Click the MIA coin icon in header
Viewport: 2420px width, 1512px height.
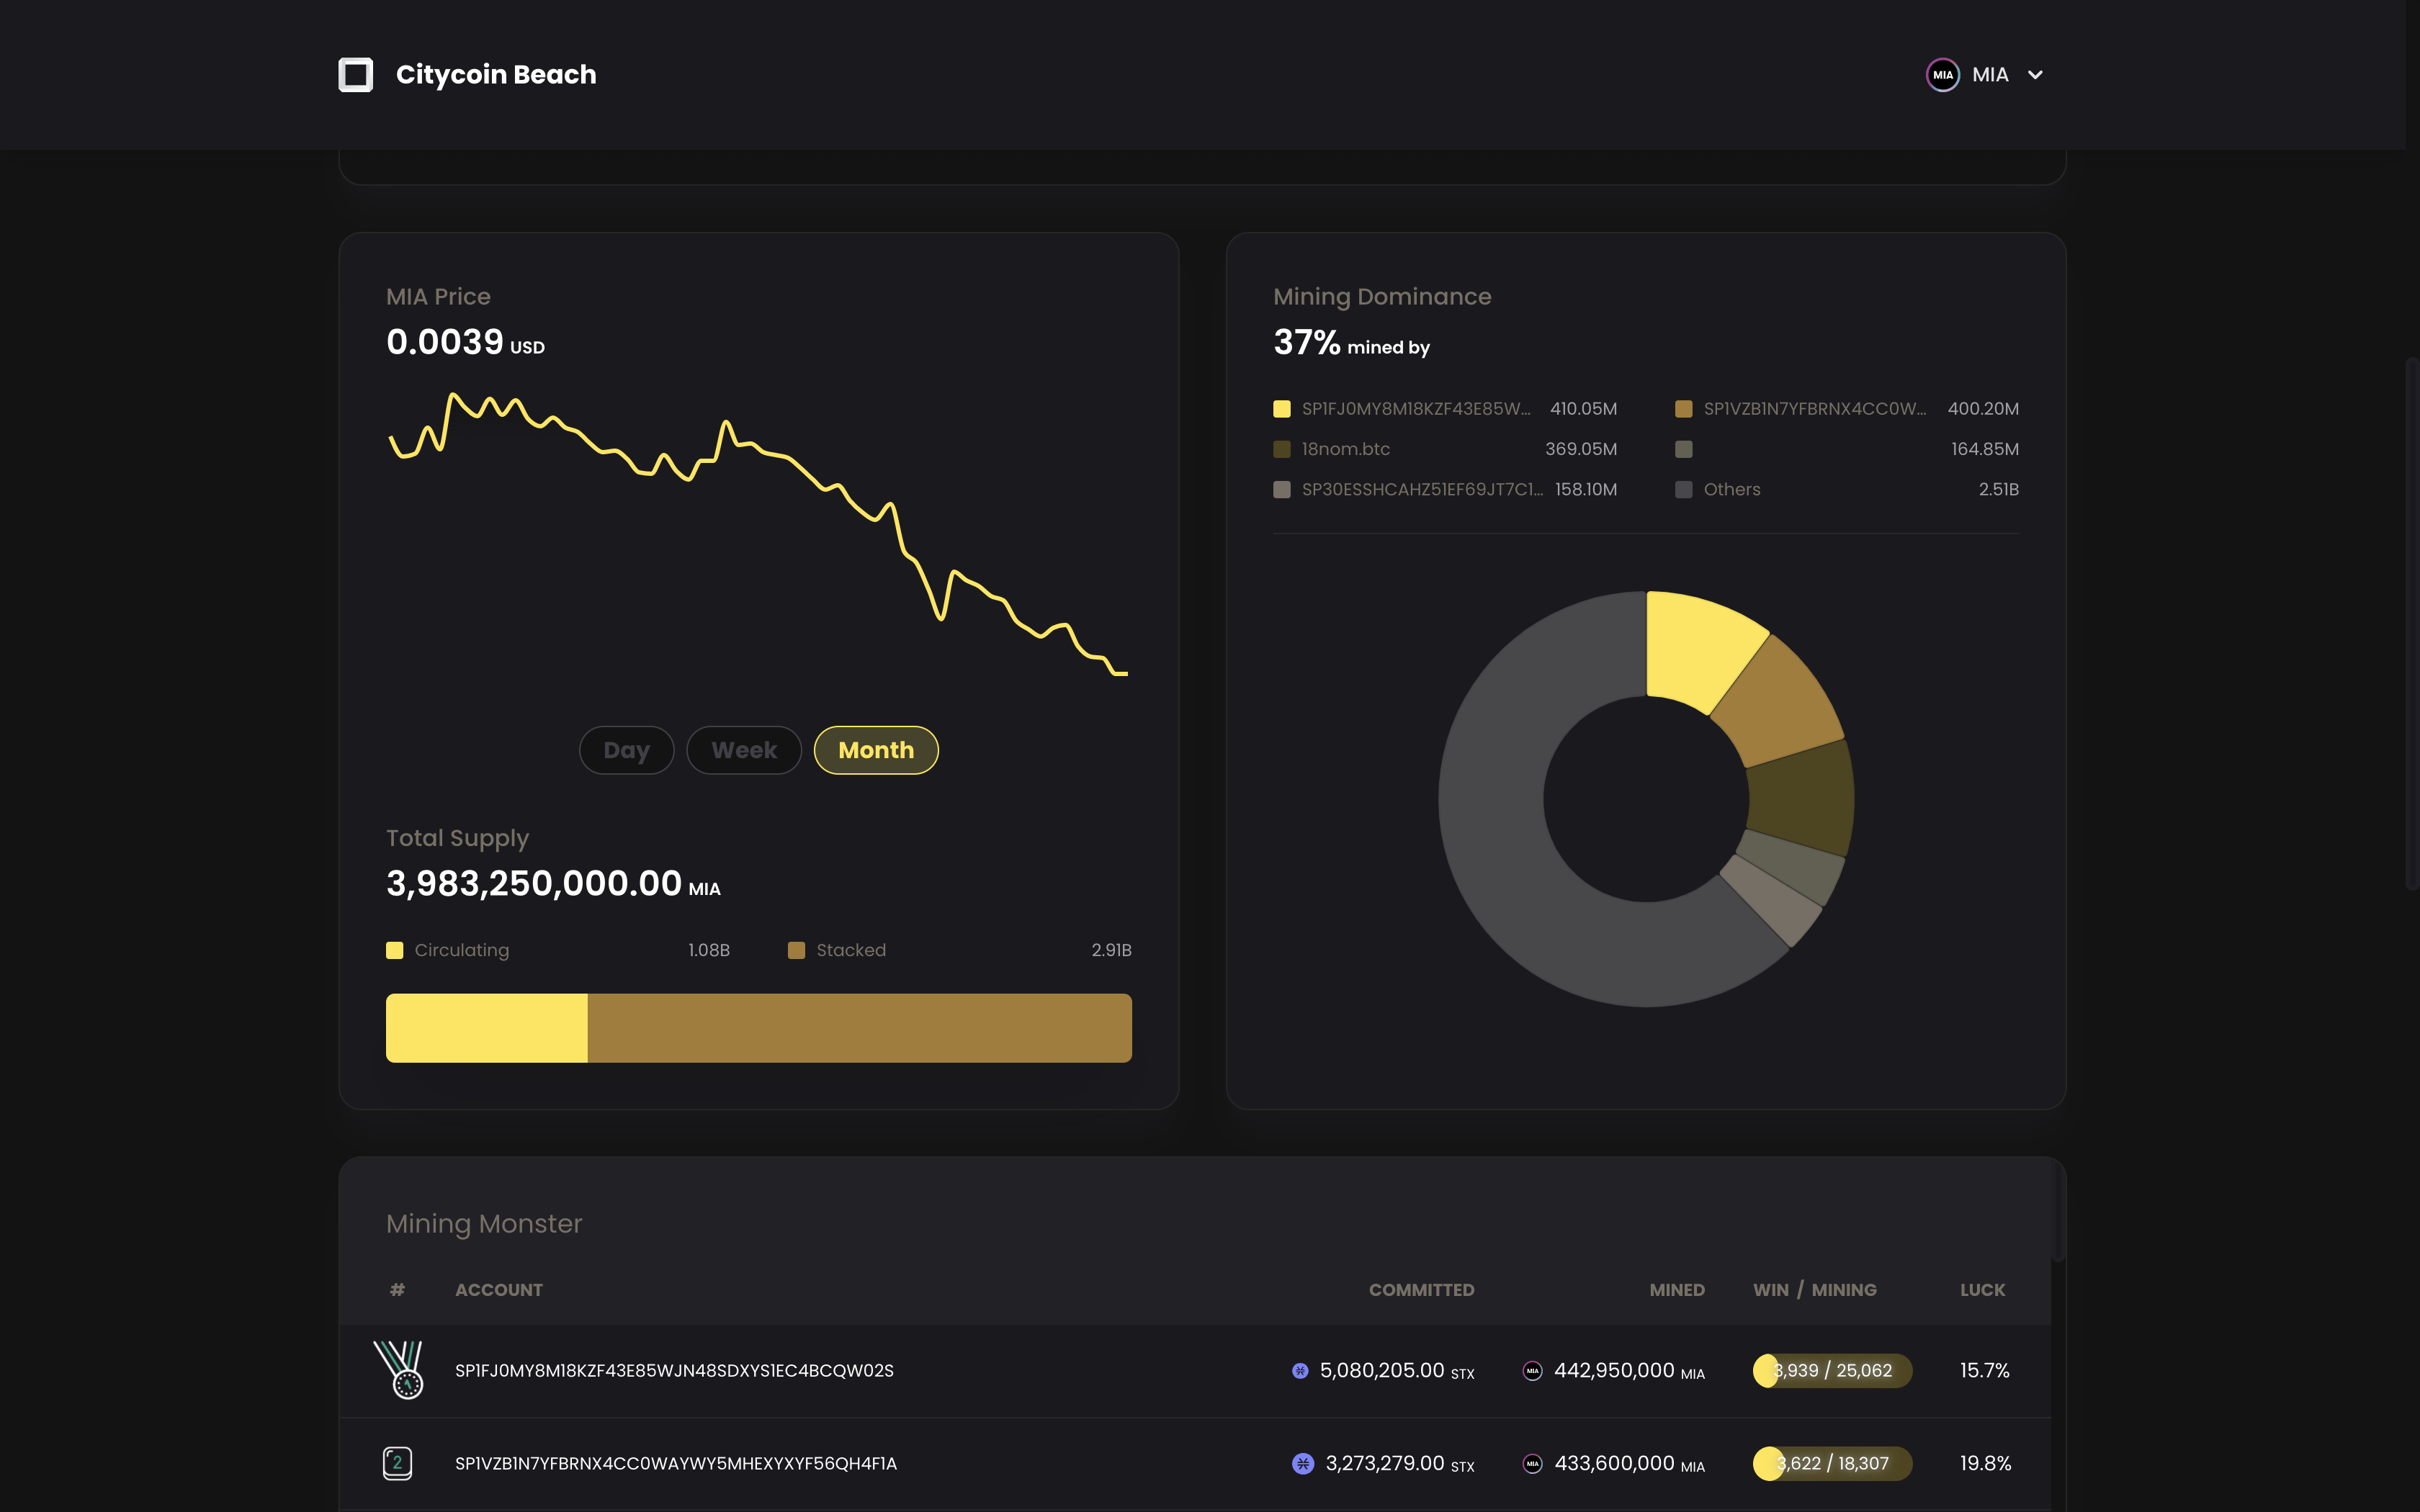1942,75
